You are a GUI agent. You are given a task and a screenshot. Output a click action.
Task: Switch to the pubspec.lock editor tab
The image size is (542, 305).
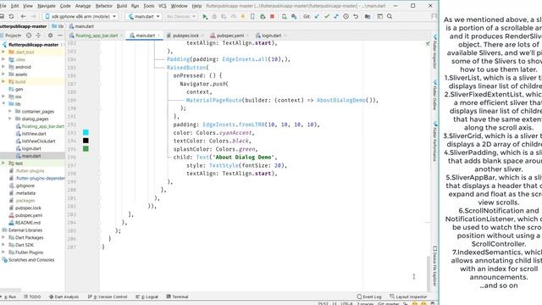(x=185, y=36)
